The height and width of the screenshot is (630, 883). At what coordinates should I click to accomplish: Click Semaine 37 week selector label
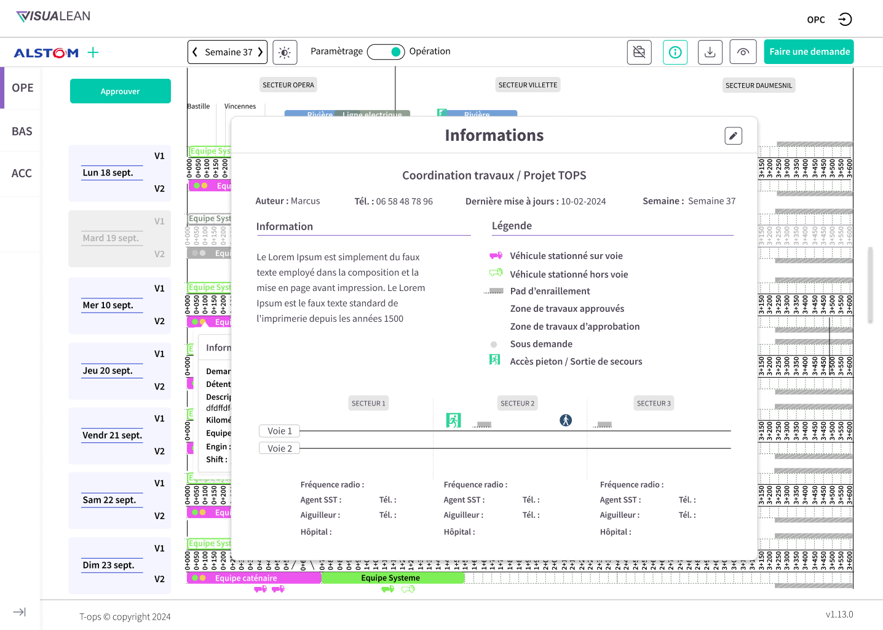pyautogui.click(x=229, y=52)
